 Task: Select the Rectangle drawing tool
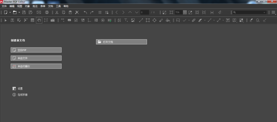click(148, 20)
